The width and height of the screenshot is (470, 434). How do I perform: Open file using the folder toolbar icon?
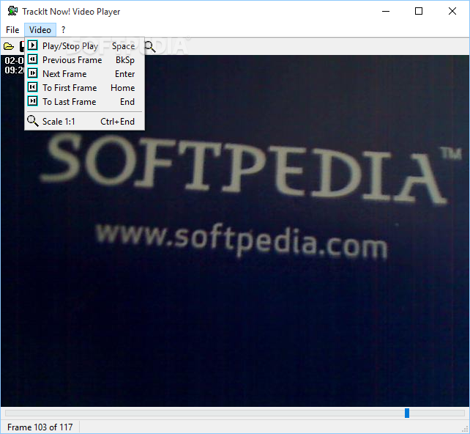[x=9, y=46]
